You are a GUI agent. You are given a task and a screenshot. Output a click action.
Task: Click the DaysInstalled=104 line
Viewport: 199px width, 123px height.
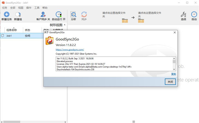[x=75, y=69]
